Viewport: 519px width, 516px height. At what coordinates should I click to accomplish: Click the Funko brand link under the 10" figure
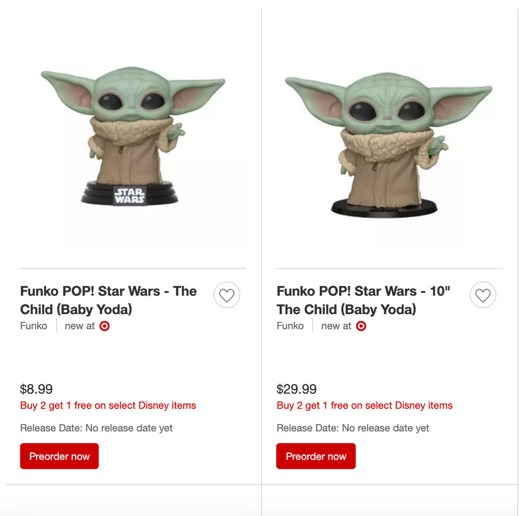290,326
